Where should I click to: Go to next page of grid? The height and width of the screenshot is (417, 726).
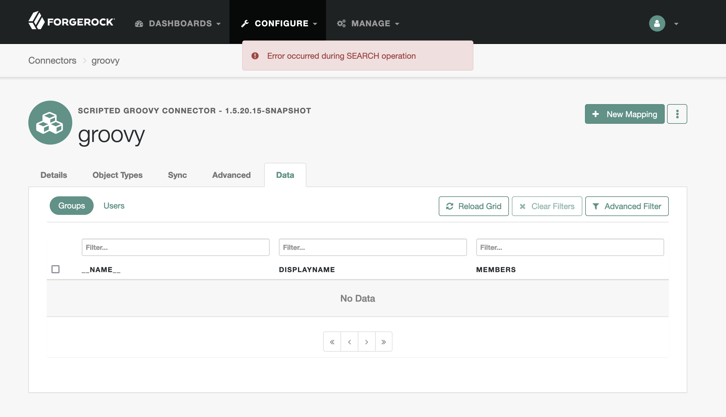[366, 342]
